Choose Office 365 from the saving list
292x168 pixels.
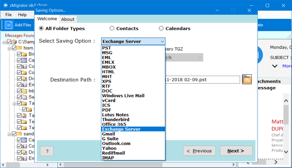(x=133, y=124)
